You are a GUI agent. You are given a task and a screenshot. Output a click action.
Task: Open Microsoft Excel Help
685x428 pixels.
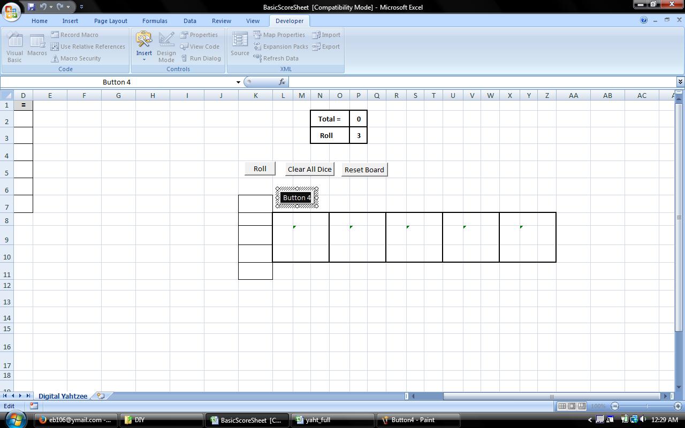tap(644, 20)
